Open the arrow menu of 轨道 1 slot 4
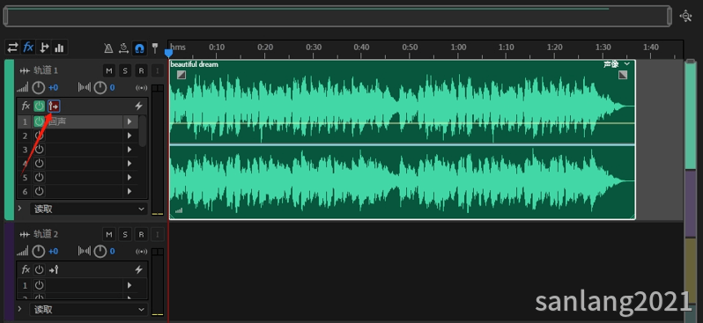This screenshot has width=703, height=323. (x=129, y=164)
